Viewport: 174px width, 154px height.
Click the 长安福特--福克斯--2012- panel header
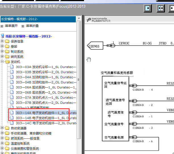coord(38,19)
